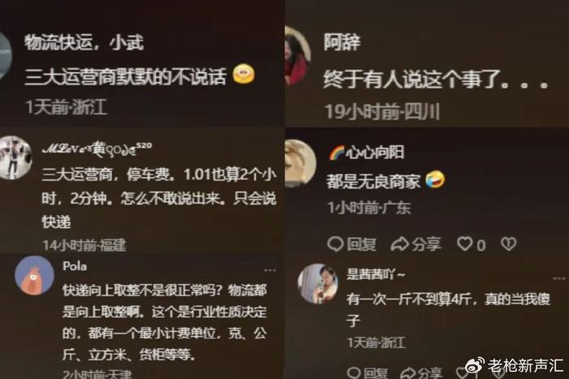The image size is (569, 379).
Task: Open 是茜茜吖's profile avatar
Action: (x=318, y=284)
